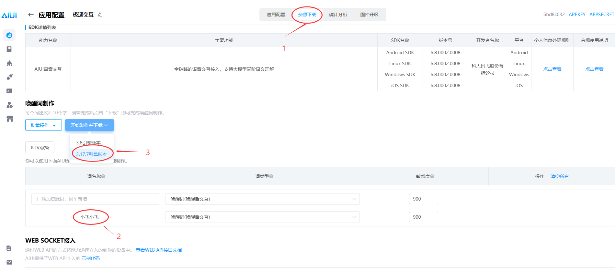Open the terminal console icon in the sidebar
The width and height of the screenshot is (615, 271).
(x=9, y=91)
